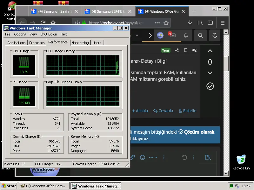
Task: Open the forum user avatar menu
Action: [x=160, y=35]
